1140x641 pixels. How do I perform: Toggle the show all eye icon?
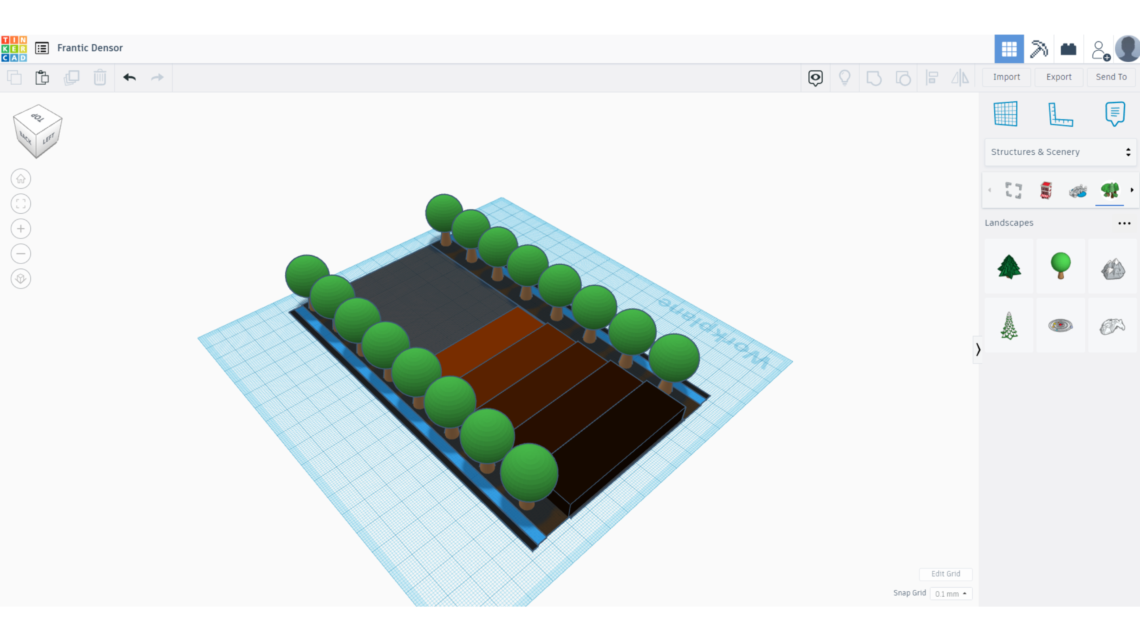click(815, 78)
